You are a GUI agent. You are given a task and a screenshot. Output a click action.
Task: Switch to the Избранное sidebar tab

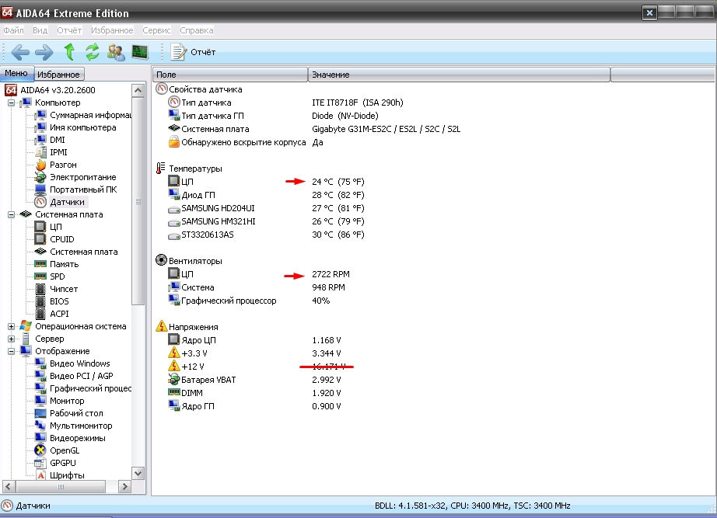[x=58, y=74]
